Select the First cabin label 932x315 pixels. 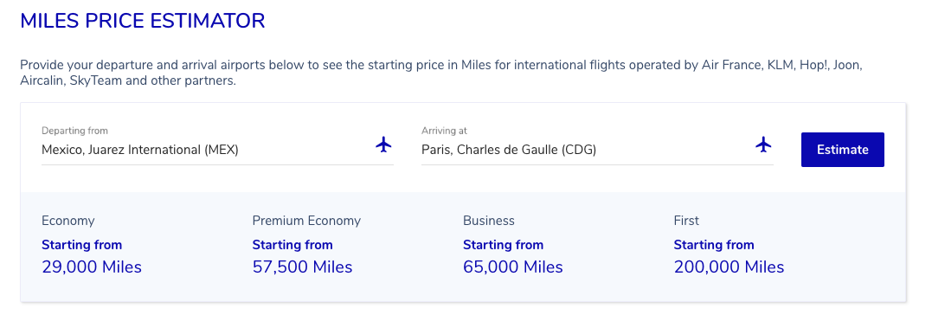coord(686,221)
